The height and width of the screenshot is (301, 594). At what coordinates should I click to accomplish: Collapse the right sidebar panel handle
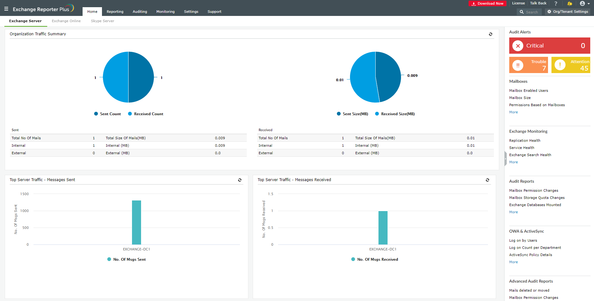pos(505,159)
